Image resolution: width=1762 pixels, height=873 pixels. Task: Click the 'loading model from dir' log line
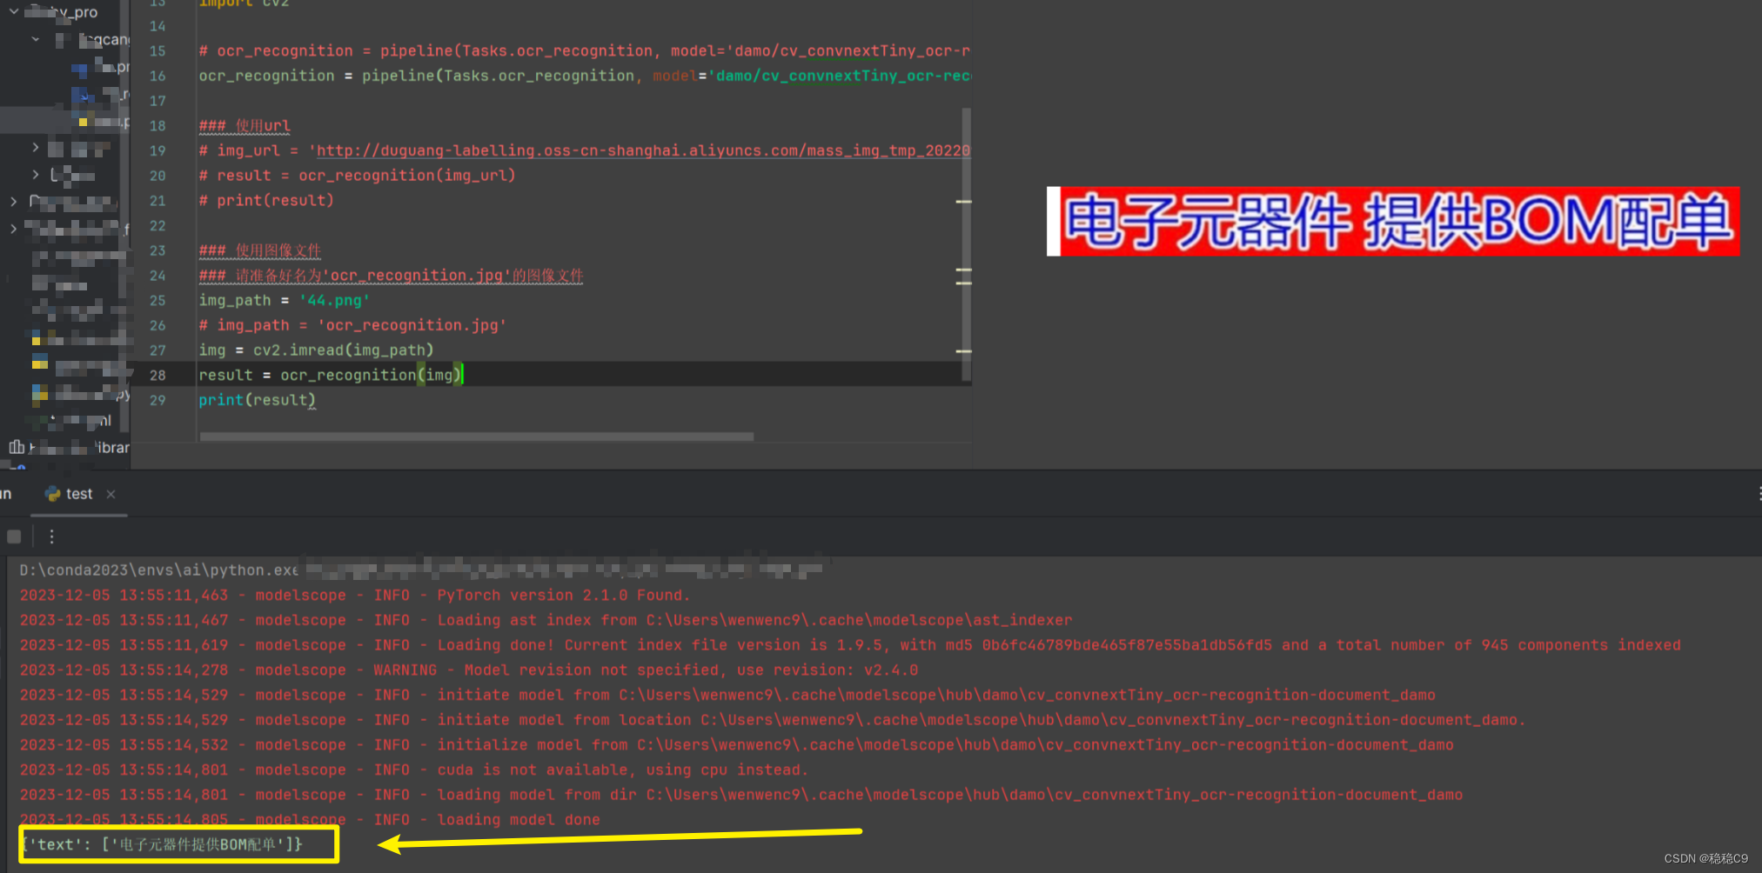[741, 795]
